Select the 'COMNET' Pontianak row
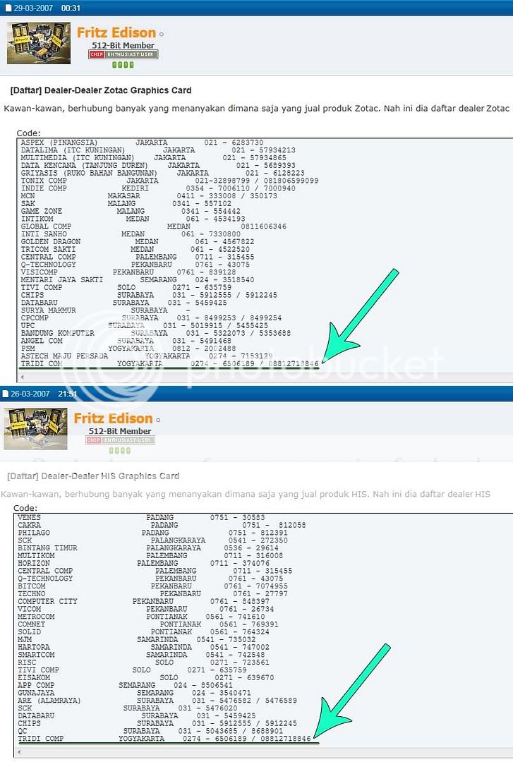Viewport: 513px width, 762px height. click(x=147, y=624)
